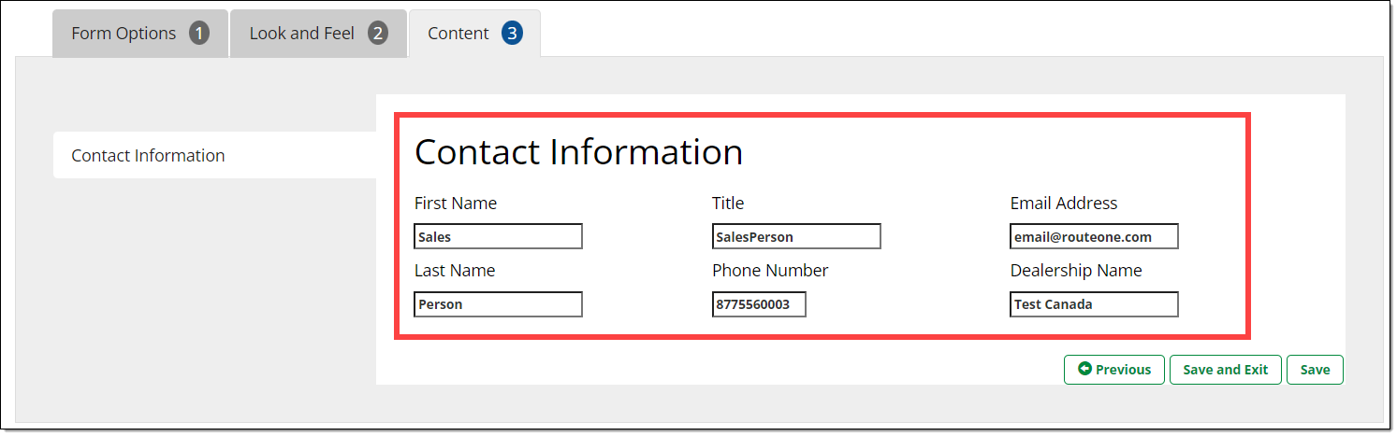This screenshot has height=436, width=1397.
Task: Select Contact Information in the left sidebar
Action: pyautogui.click(x=148, y=156)
